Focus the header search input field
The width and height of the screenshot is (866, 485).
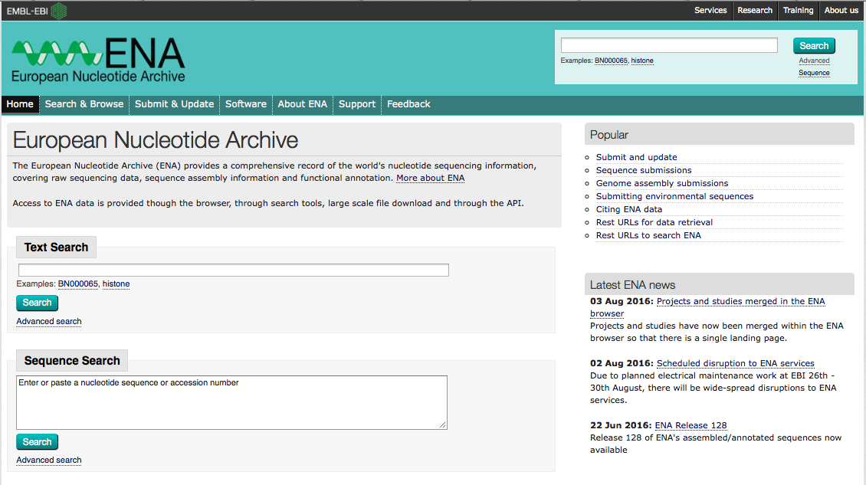click(x=669, y=45)
